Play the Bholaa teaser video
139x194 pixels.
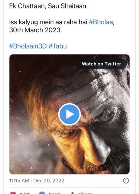(69, 114)
